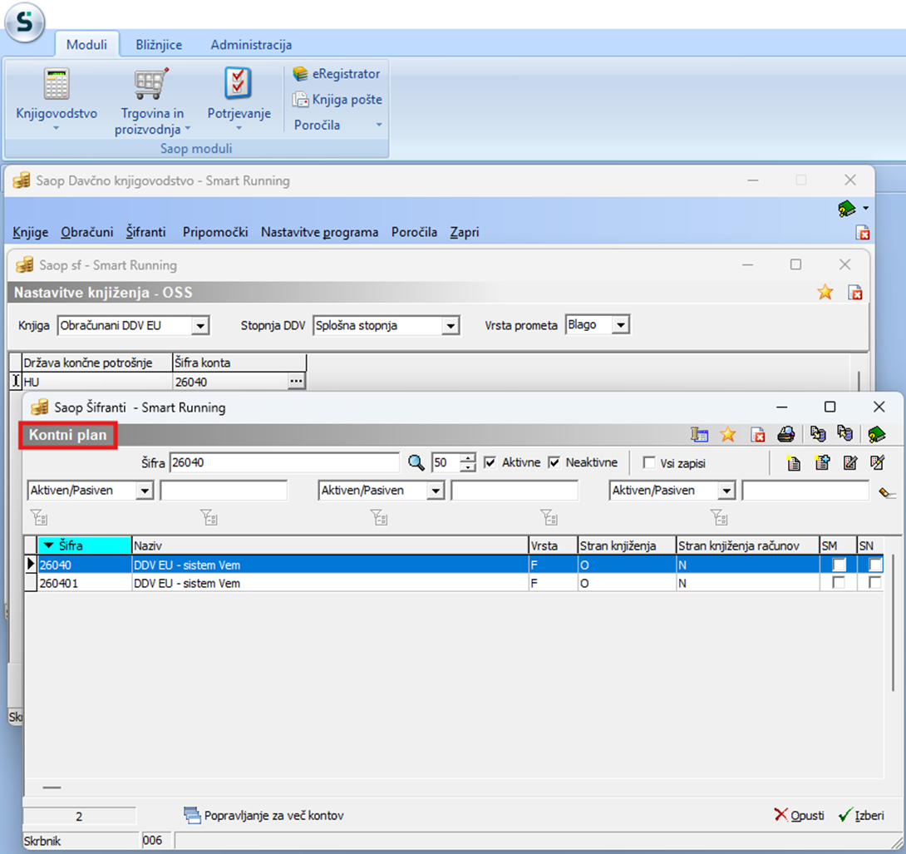The height and width of the screenshot is (854, 906).
Task: Click the red-X document icon in the Davčno knjigovodstvo window
Action: tap(863, 233)
